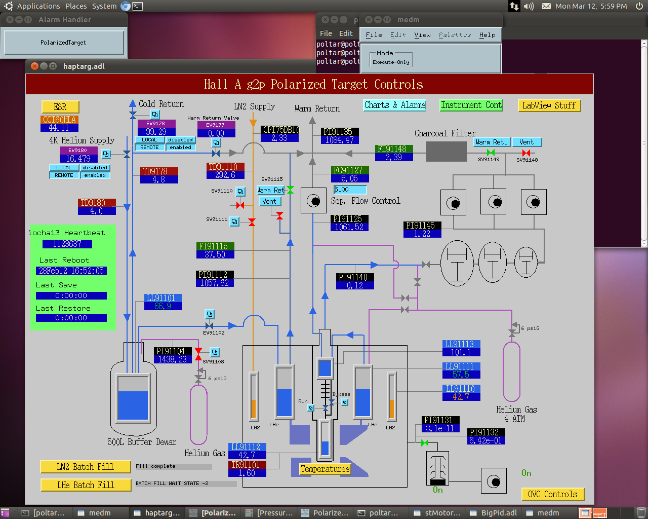Open related display icon below EV9177

pos(216,142)
